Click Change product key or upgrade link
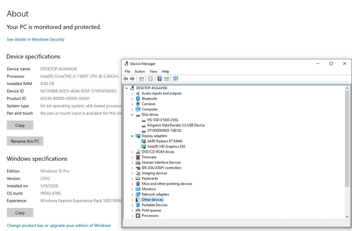352x231 pixels. coord(59,225)
